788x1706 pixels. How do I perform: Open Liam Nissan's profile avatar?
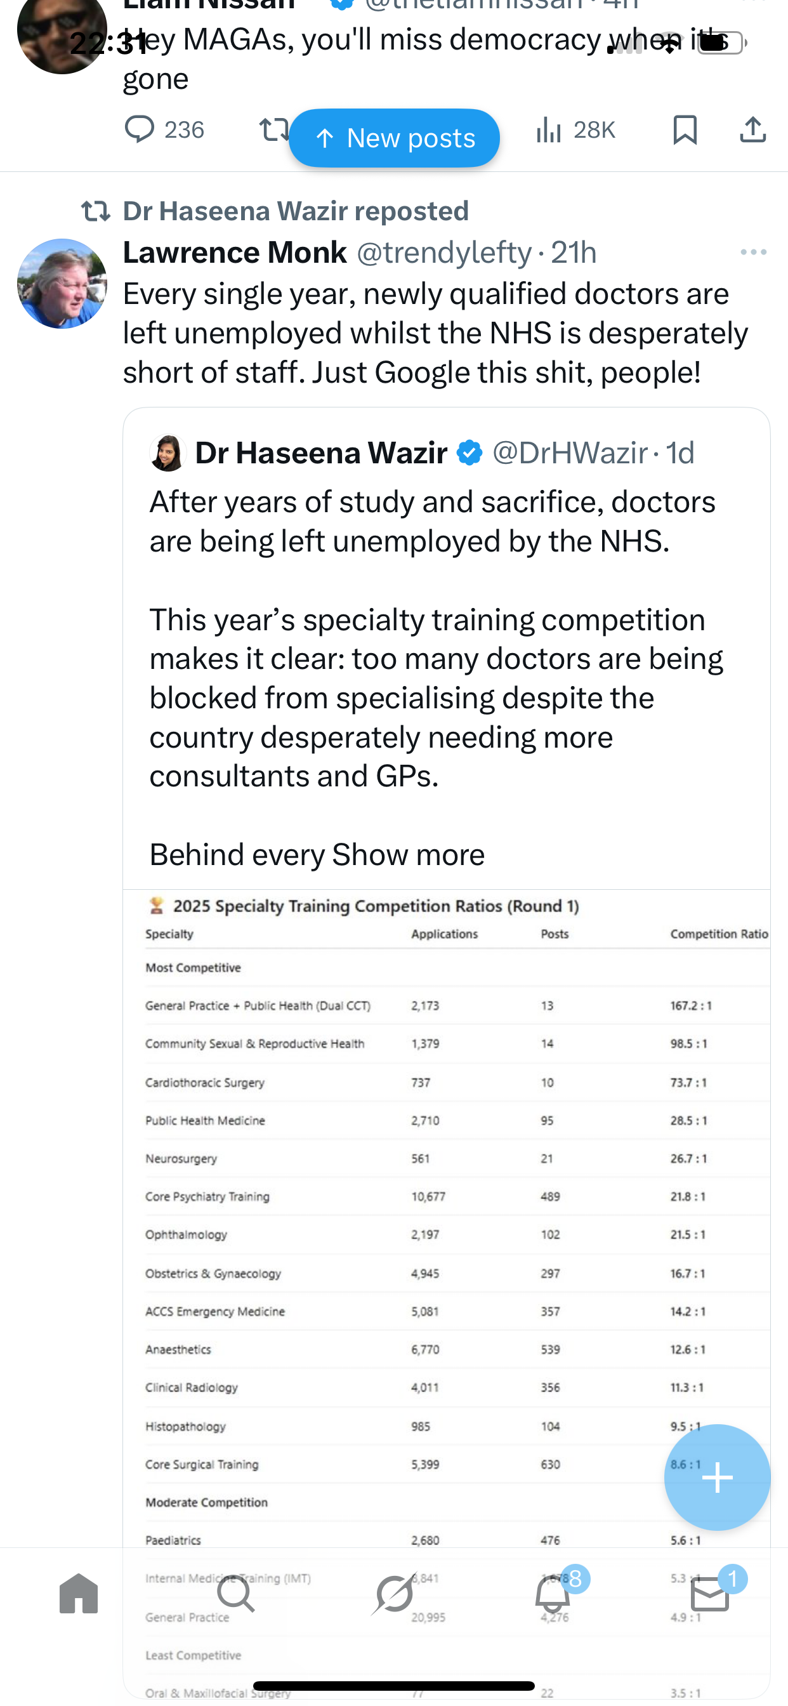point(62,33)
